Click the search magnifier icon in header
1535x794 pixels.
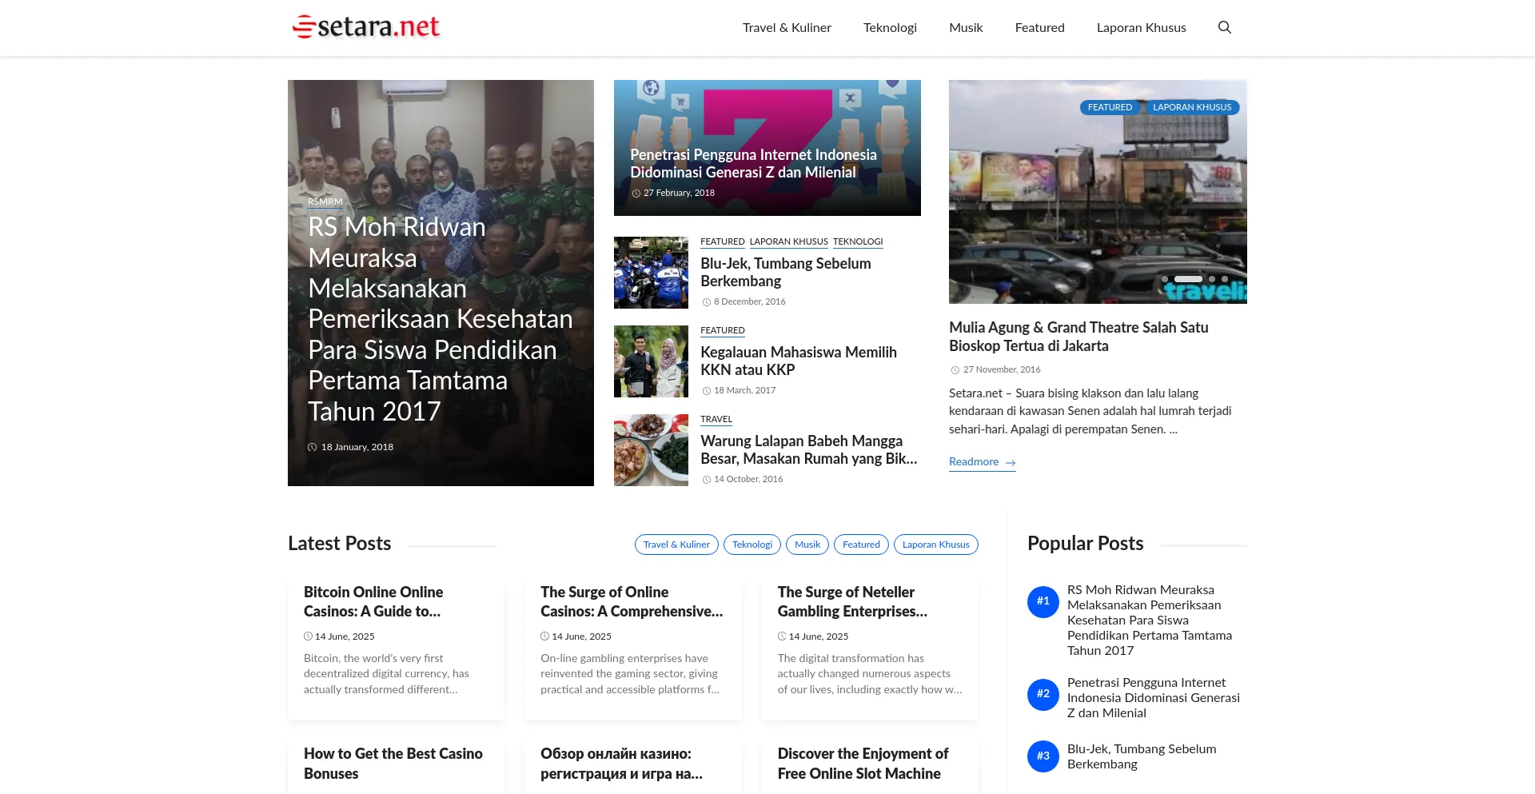click(1224, 27)
